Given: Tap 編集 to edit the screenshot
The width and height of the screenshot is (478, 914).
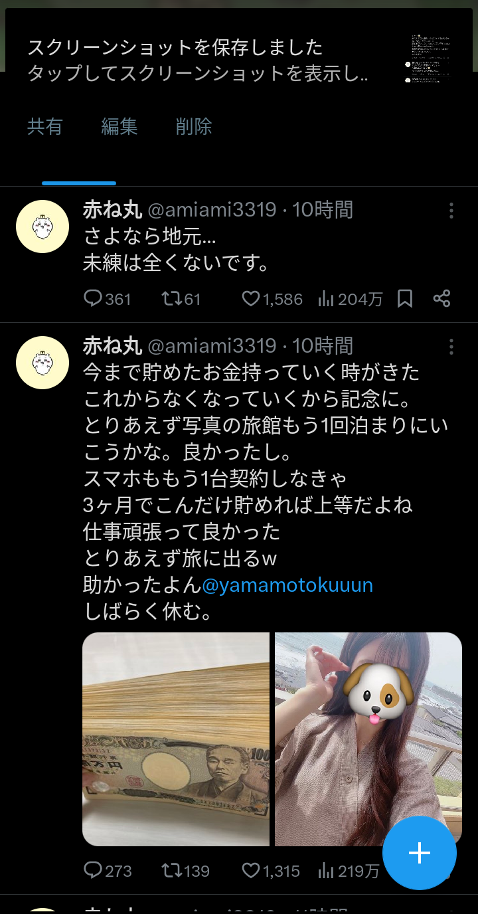Looking at the screenshot, I should click(119, 126).
